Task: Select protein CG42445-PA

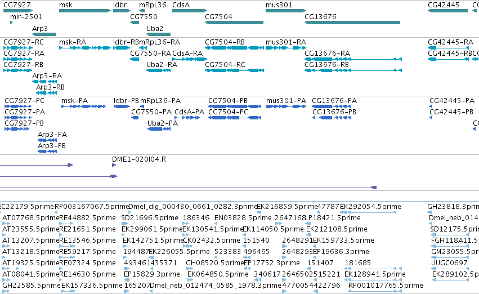Action: (x=452, y=101)
